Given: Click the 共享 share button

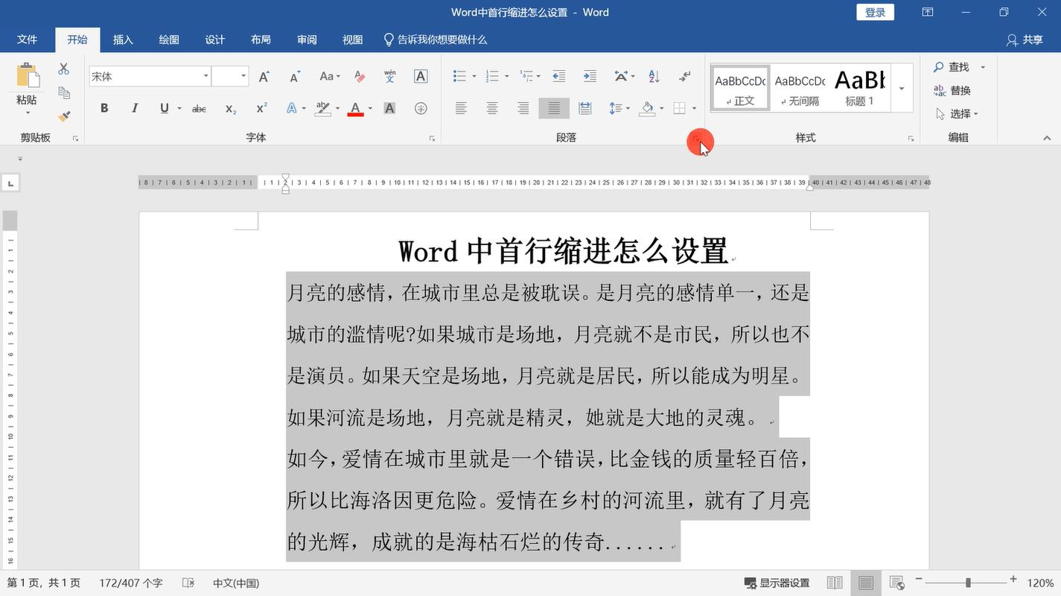Looking at the screenshot, I should coord(1025,39).
